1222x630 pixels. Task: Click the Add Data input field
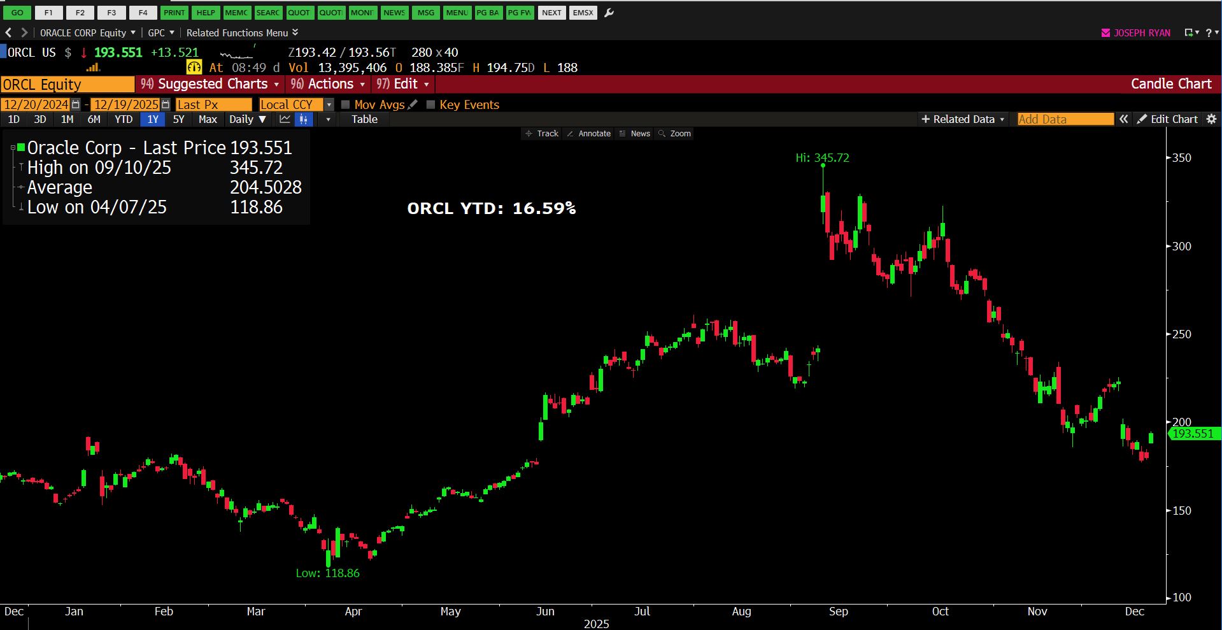click(x=1065, y=119)
